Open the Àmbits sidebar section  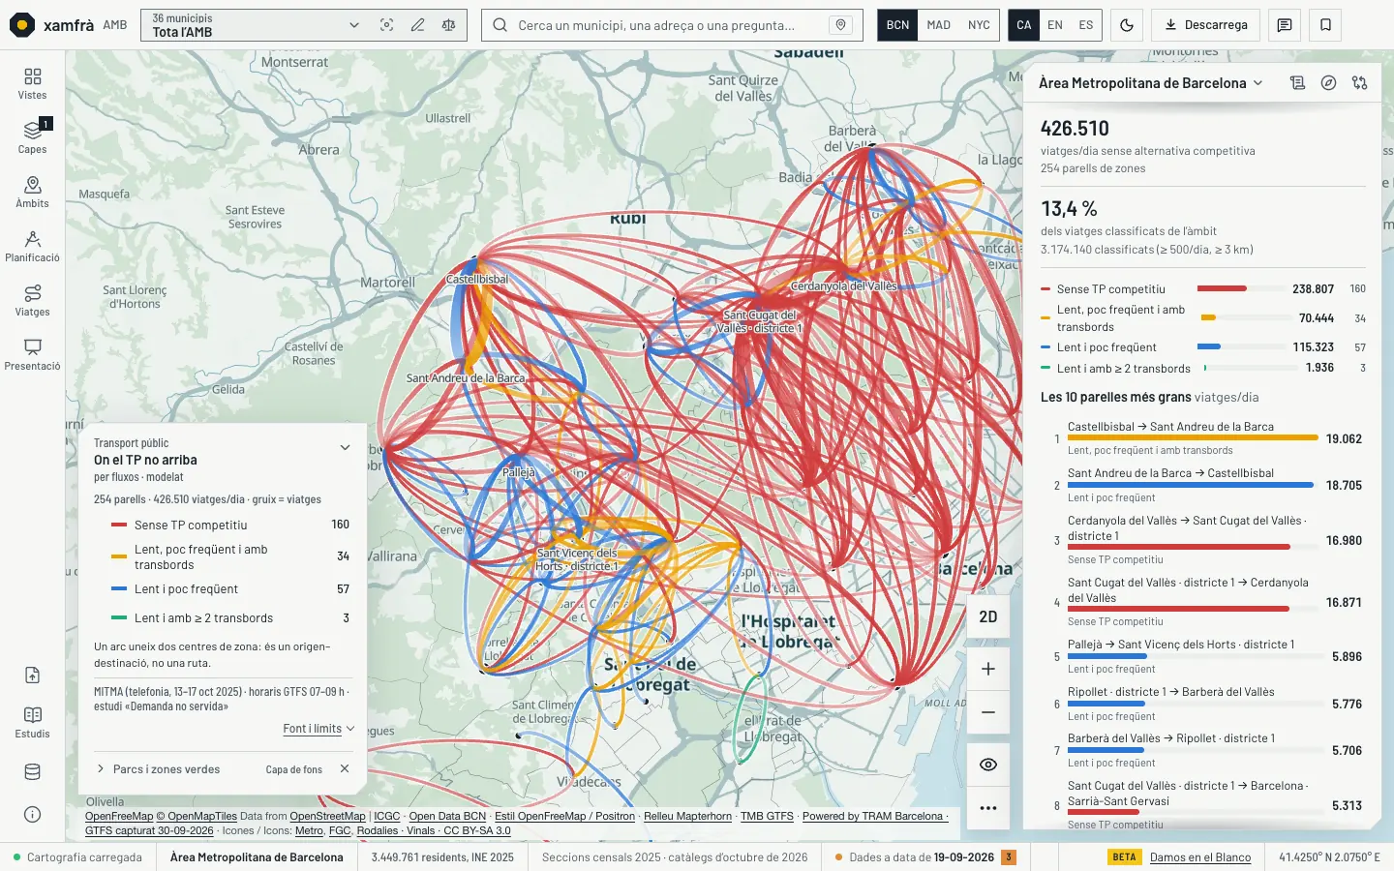(32, 192)
